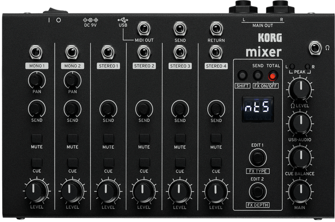Mute the STEREO 3 channel

click(180, 138)
